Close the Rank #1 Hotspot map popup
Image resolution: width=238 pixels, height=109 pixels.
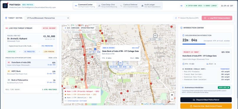[x=139, y=47]
